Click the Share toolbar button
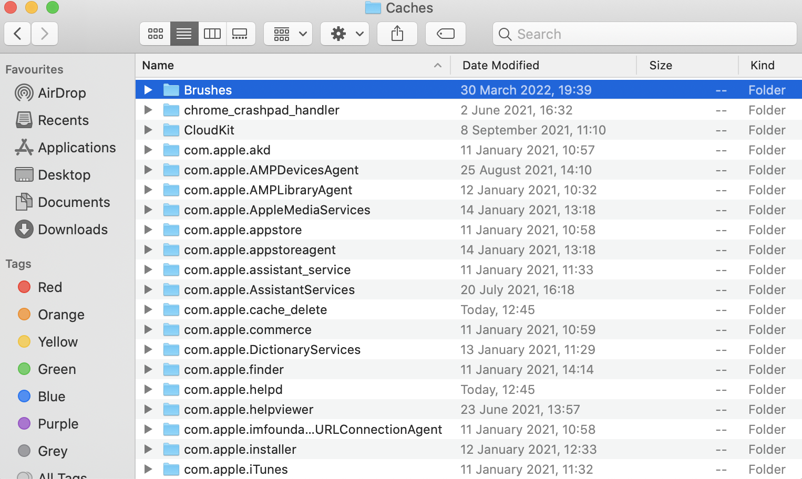This screenshot has width=802, height=479. coord(397,34)
